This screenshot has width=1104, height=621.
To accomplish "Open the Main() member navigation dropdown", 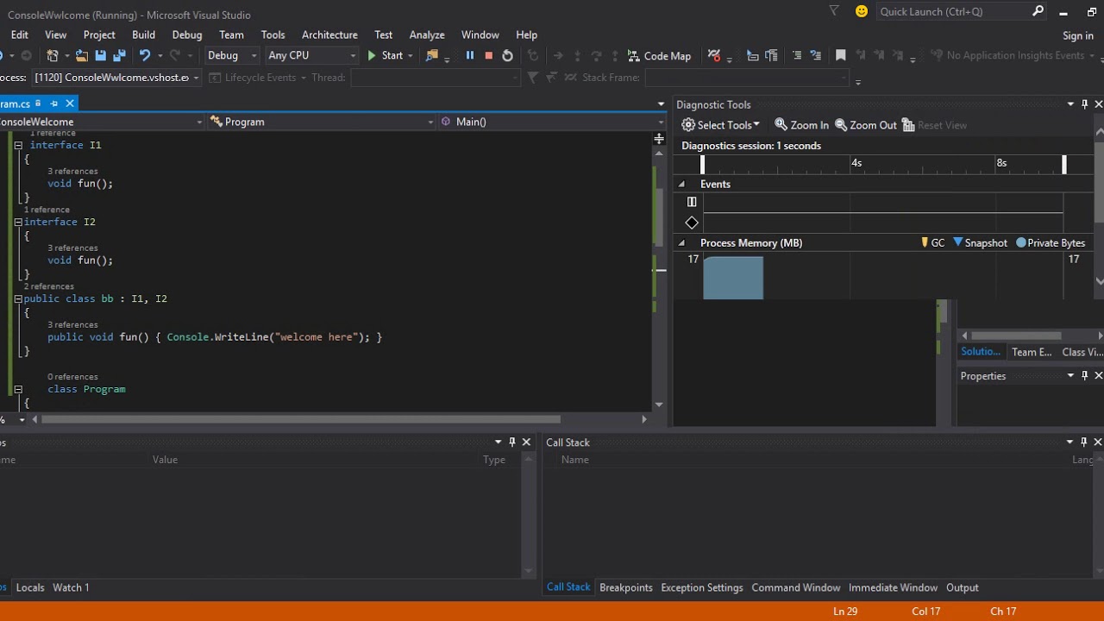I will click(552, 122).
